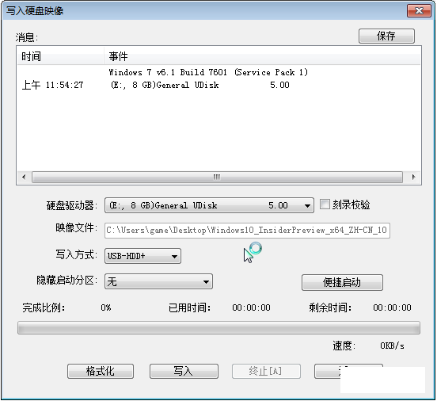Viewport: 437px width, 401px height.
Task: Open the 隐藏启动分区 dropdown
Action: pos(158,281)
